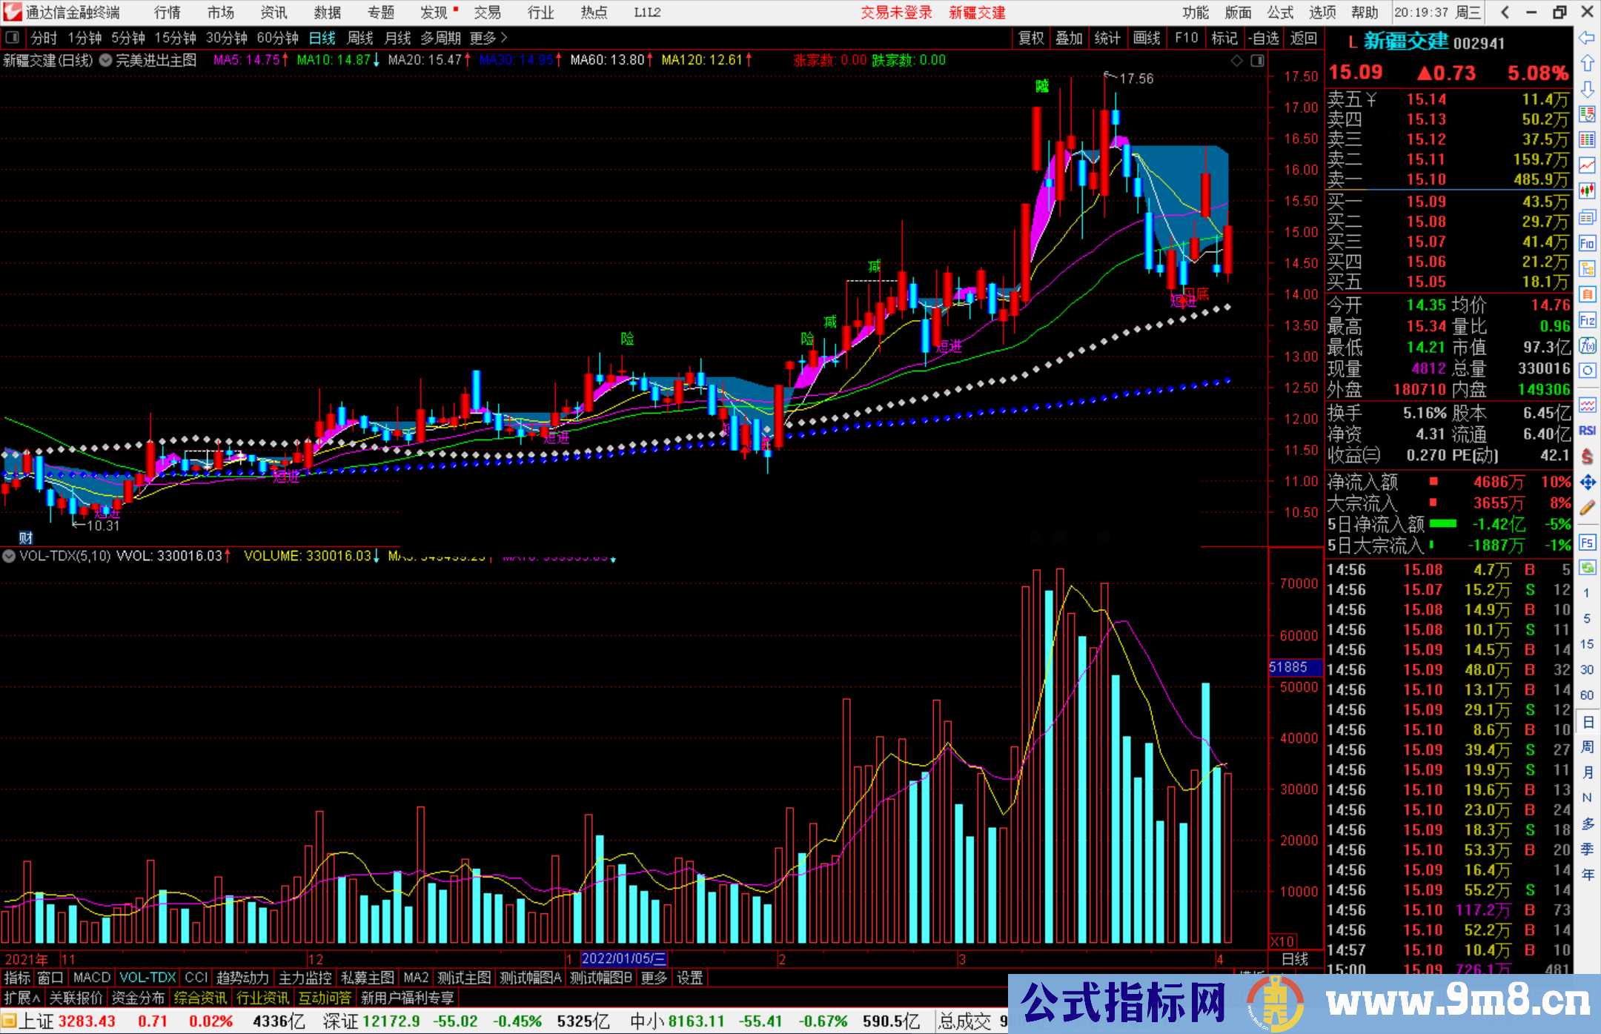The height and width of the screenshot is (1034, 1601).
Task: Click the 新疆交建 link at top
Action: [977, 13]
